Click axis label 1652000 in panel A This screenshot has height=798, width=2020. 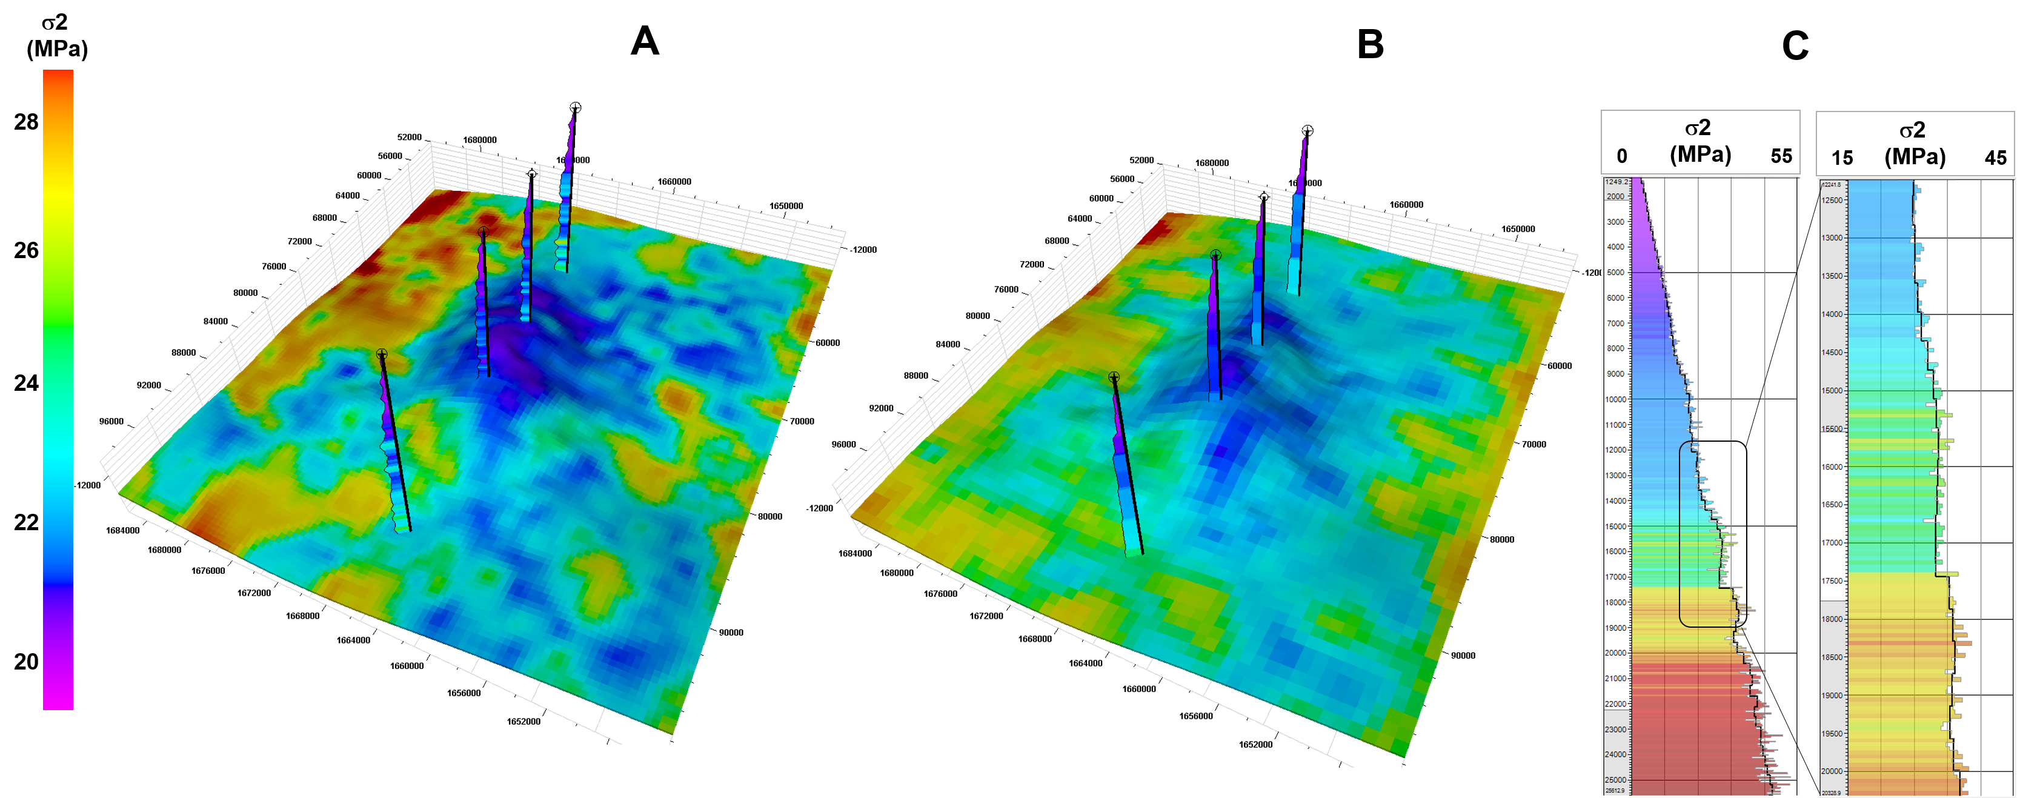click(523, 721)
